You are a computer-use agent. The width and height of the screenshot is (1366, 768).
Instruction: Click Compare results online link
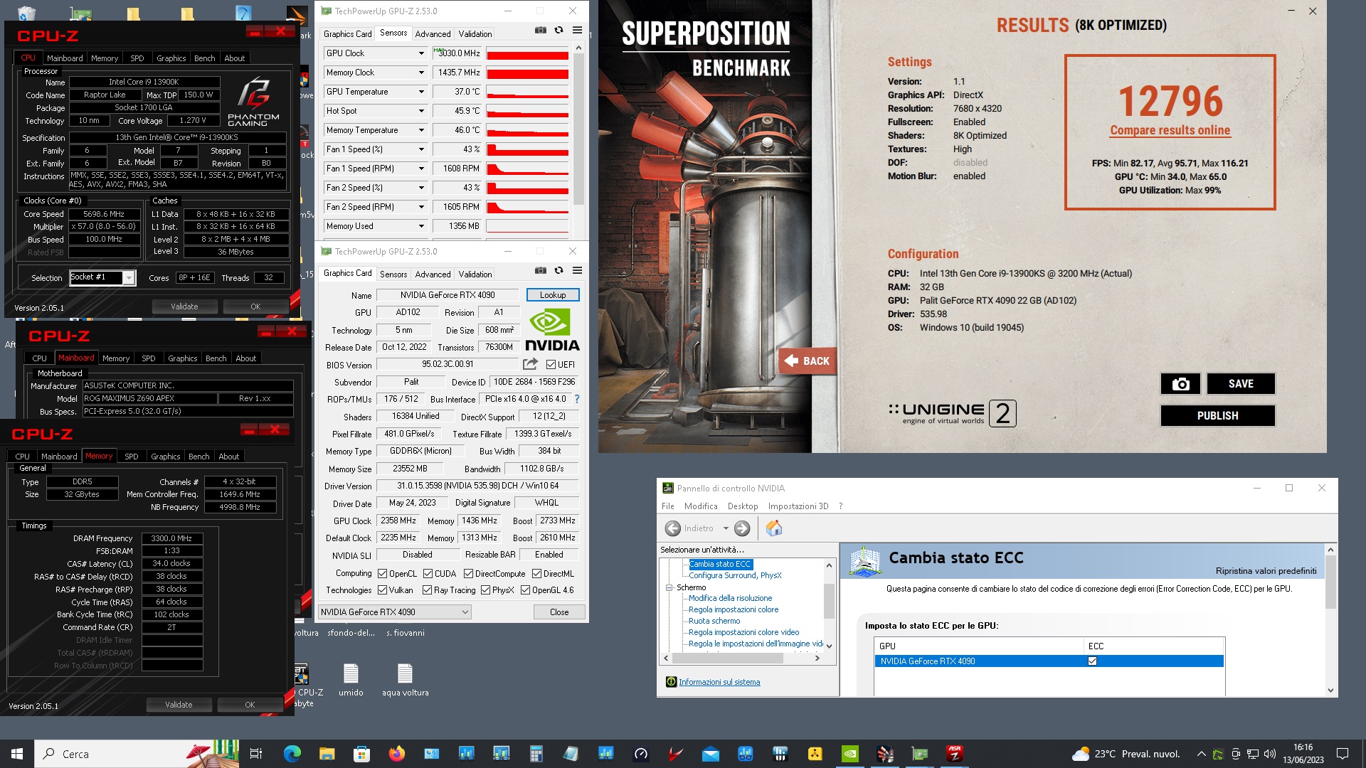(x=1170, y=131)
